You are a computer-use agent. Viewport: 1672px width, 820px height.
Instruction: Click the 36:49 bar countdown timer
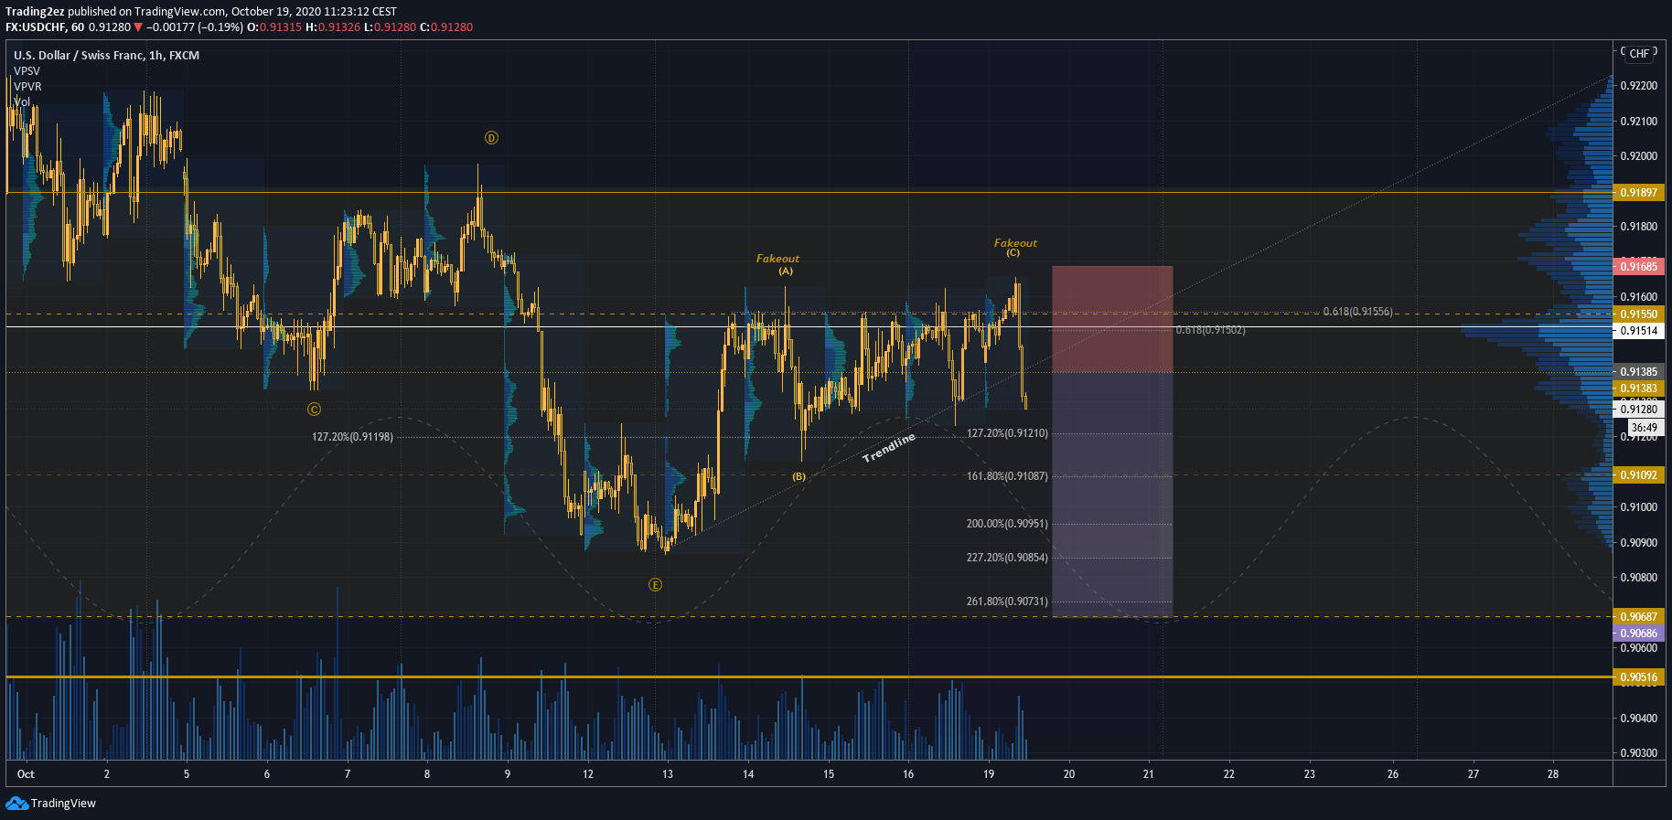click(x=1644, y=428)
